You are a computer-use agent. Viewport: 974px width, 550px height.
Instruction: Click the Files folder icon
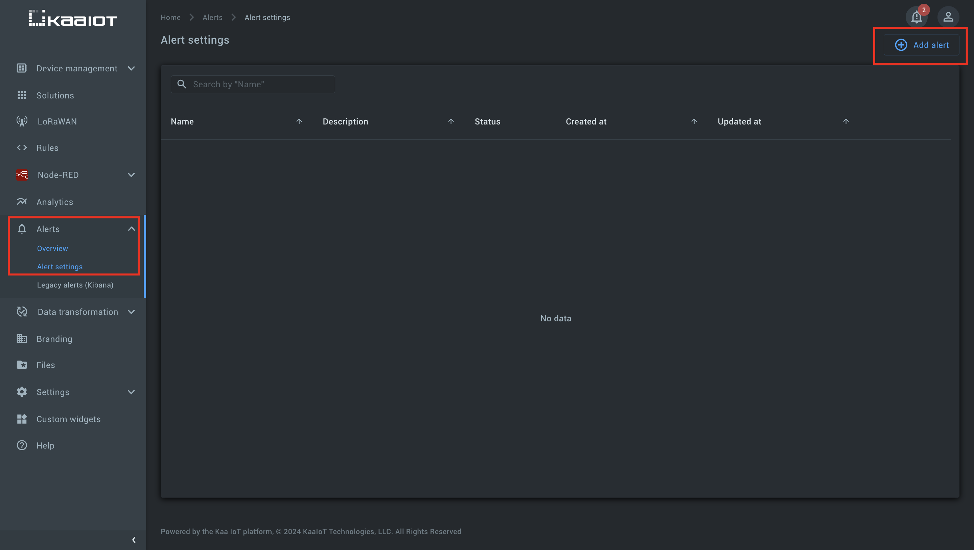click(22, 365)
